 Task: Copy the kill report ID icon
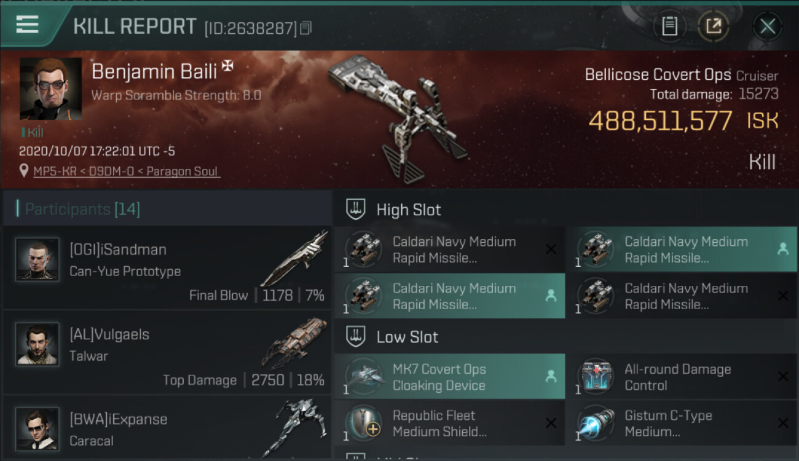(x=305, y=28)
